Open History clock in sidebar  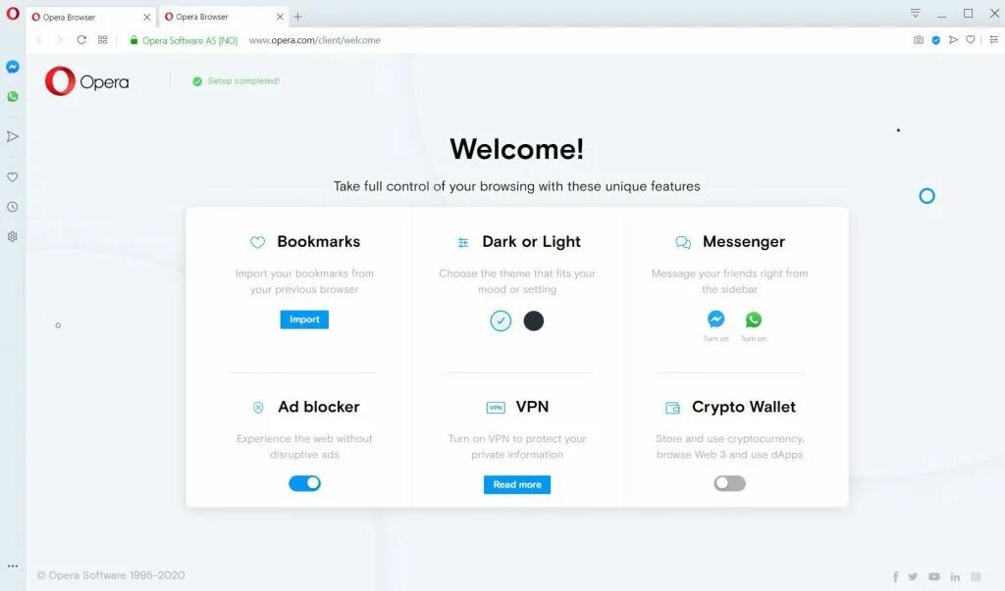12,207
